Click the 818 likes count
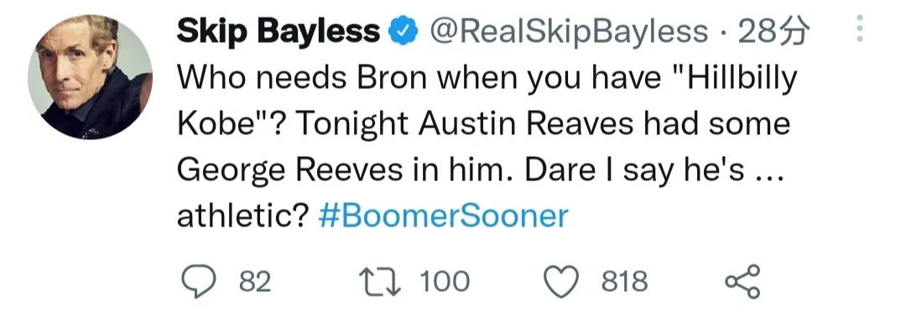 [x=625, y=282]
